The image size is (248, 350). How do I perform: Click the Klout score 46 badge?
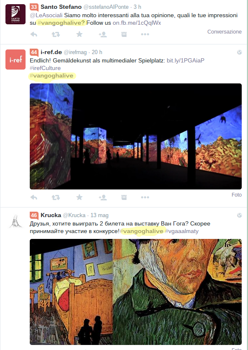tap(34, 215)
